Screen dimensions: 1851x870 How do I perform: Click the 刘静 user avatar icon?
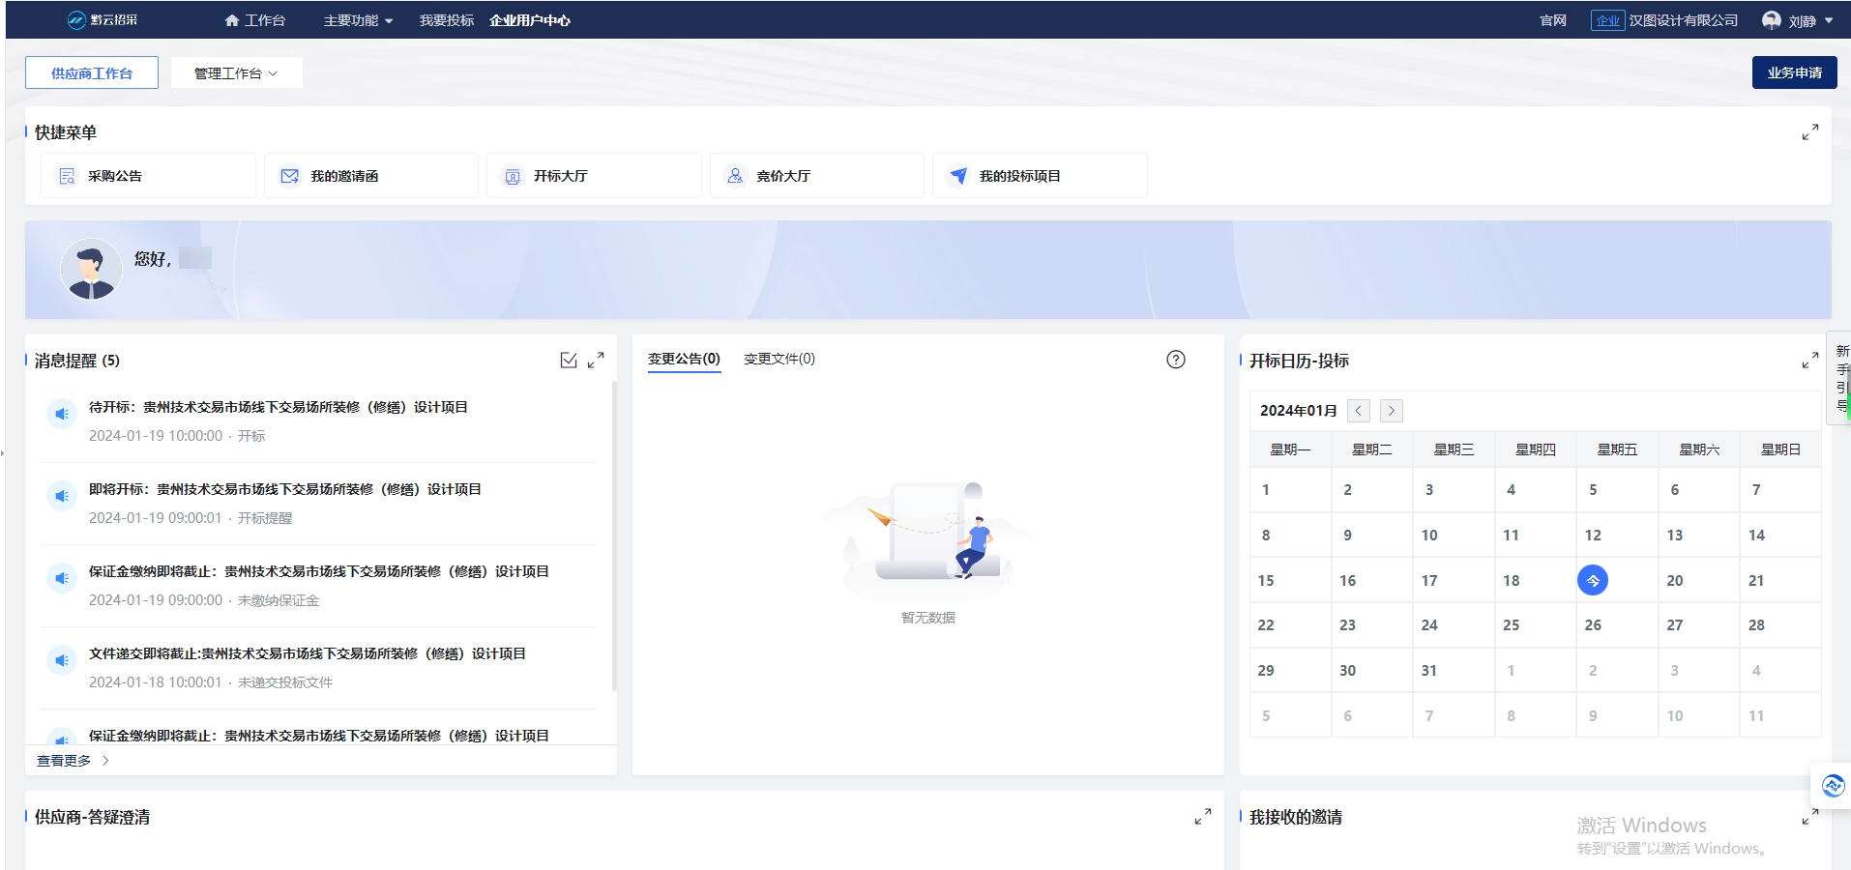[x=1770, y=19]
